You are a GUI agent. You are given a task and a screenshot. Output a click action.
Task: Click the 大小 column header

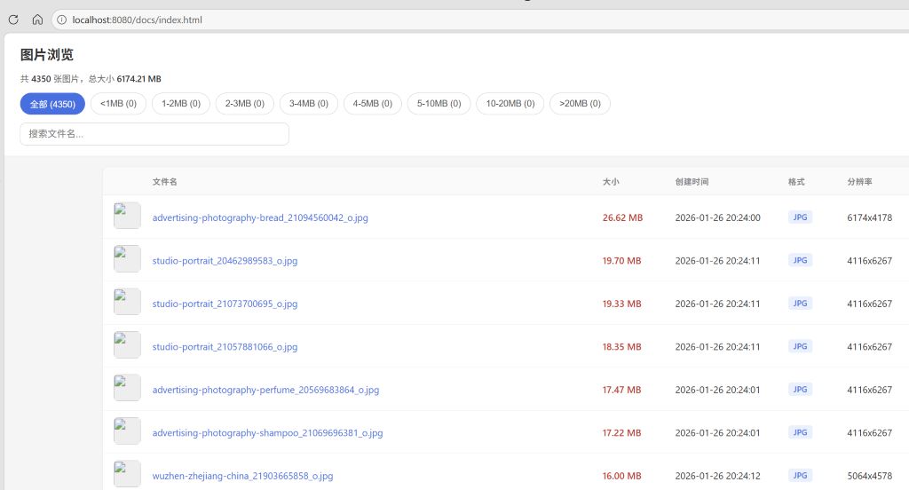611,181
